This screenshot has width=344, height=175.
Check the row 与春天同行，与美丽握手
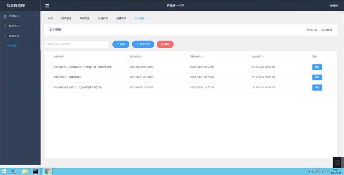pyautogui.click(x=47, y=77)
